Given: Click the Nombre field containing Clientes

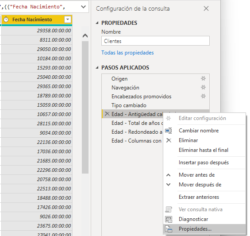Looking at the screenshot, I should pos(155,41).
